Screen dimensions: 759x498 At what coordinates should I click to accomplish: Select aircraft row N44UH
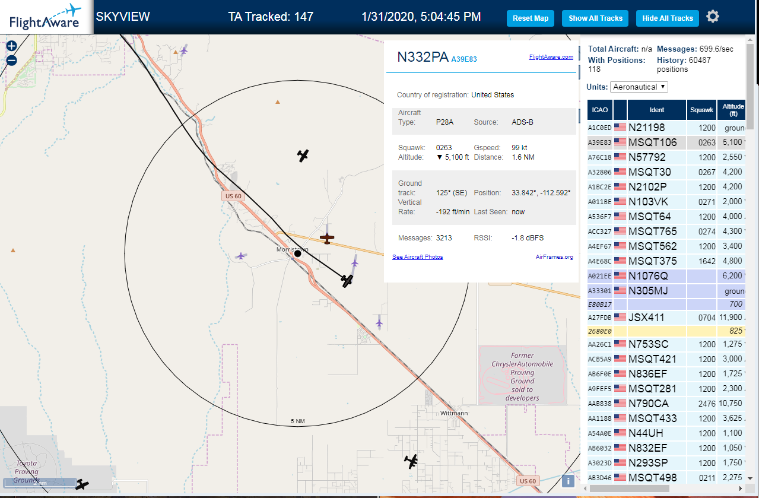(x=667, y=433)
